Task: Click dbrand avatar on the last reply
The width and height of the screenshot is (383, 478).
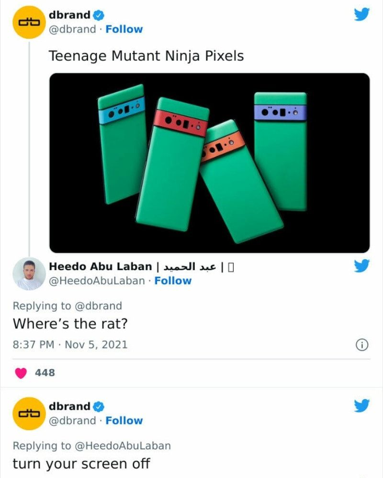Action: click(29, 413)
